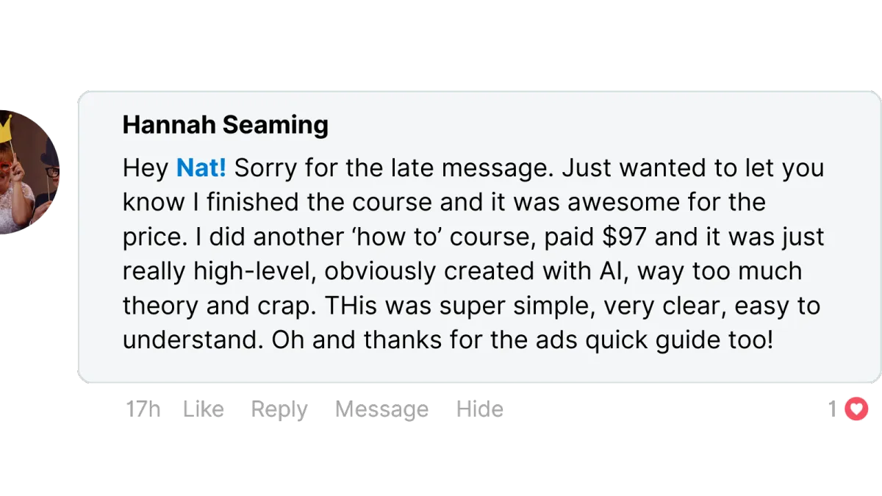Screen dimensions: 882x496
Task: Click the 17h comment timestamp
Action: point(143,409)
